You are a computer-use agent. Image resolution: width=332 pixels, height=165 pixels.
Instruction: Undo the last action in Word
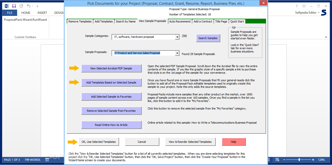(x=28, y=6)
